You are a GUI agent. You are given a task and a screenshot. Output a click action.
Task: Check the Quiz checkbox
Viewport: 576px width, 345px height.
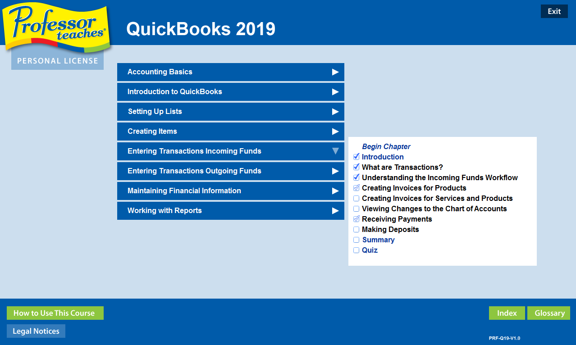pyautogui.click(x=357, y=250)
